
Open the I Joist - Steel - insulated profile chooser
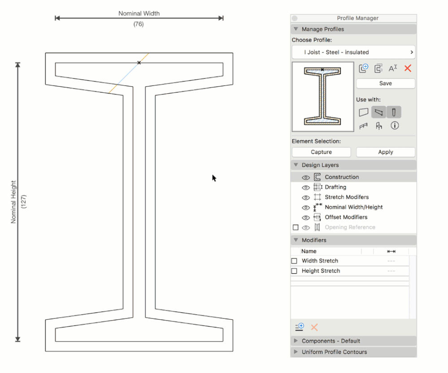pos(353,52)
